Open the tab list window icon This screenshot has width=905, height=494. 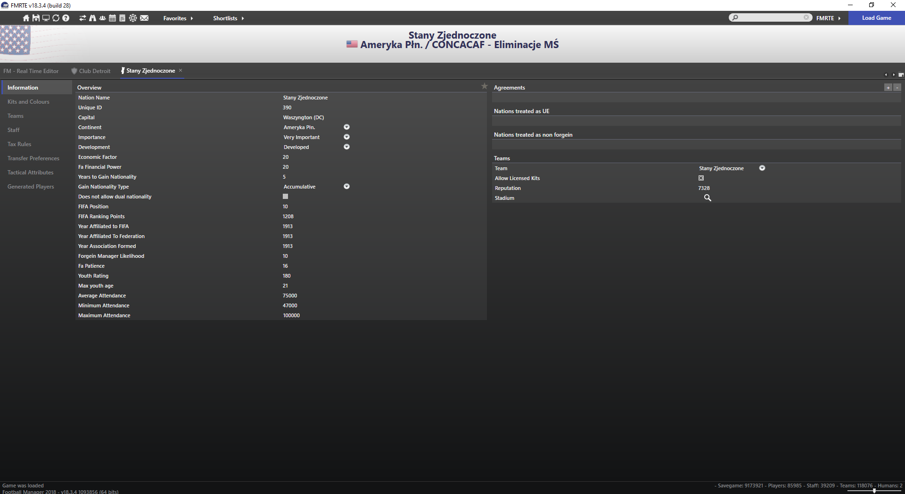pyautogui.click(x=901, y=74)
